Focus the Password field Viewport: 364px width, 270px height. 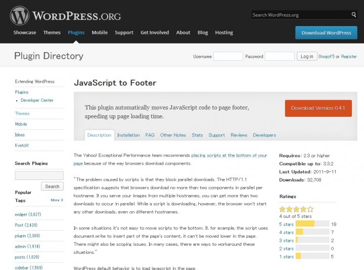pos(280,56)
